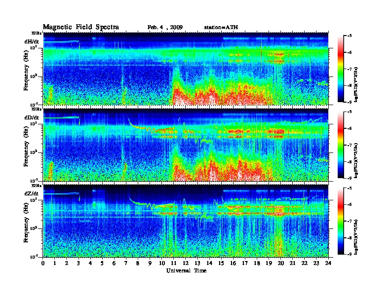This screenshot has height=302, width=391.
Task: Click the "-7" value on dD/dt color bar
Action: [x=350, y=145]
